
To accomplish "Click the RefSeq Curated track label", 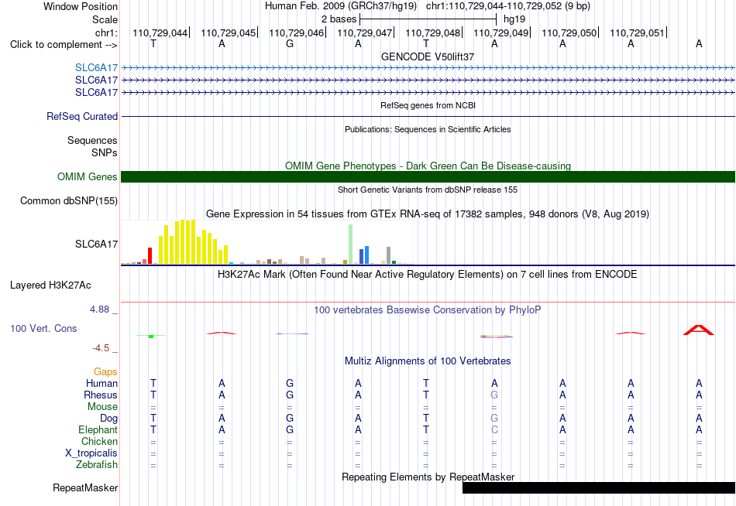I will (82, 116).
